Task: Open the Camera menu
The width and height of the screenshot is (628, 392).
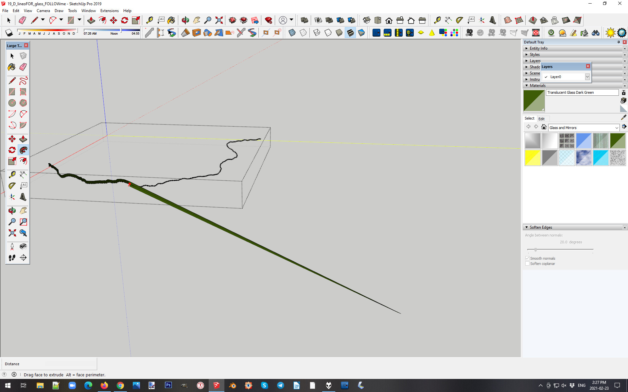Action: tap(43, 11)
